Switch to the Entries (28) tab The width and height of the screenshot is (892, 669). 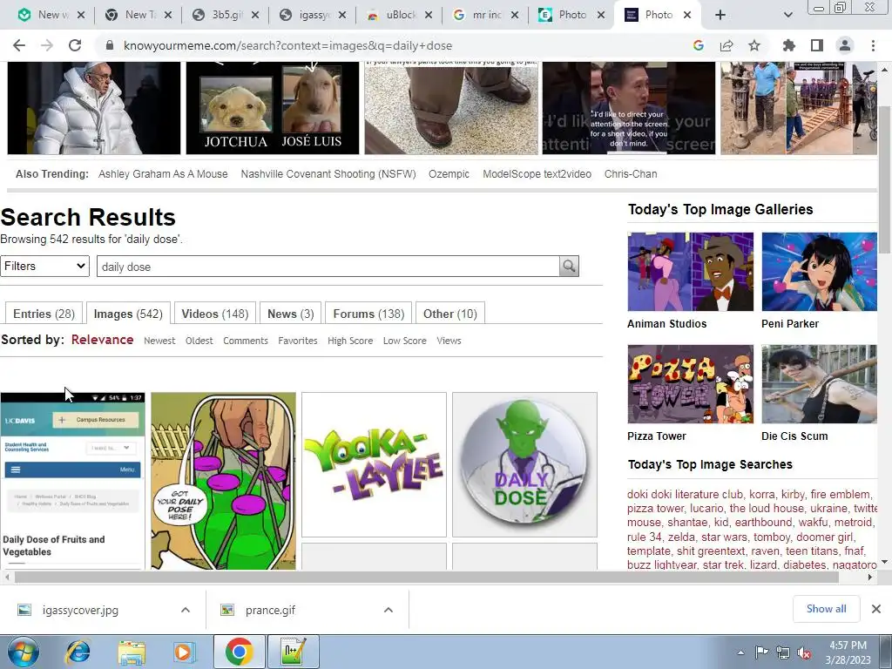(x=44, y=314)
